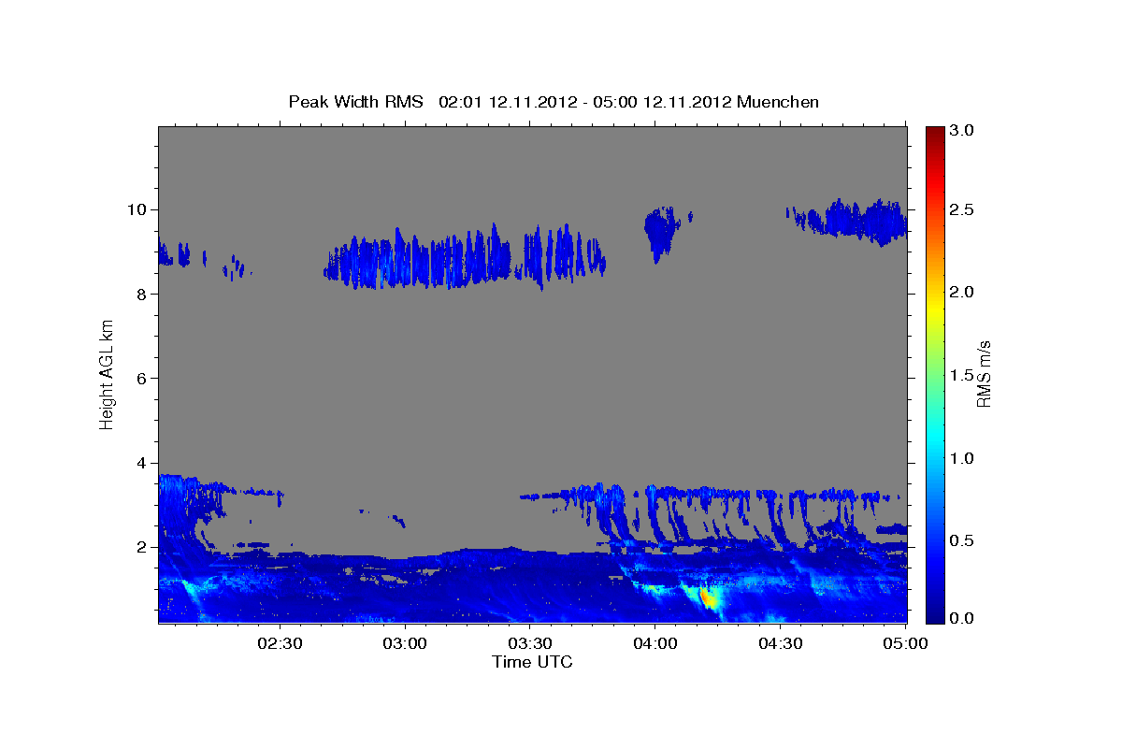Click the colorbar value 1.0
The image size is (1122, 748).
pos(962,458)
